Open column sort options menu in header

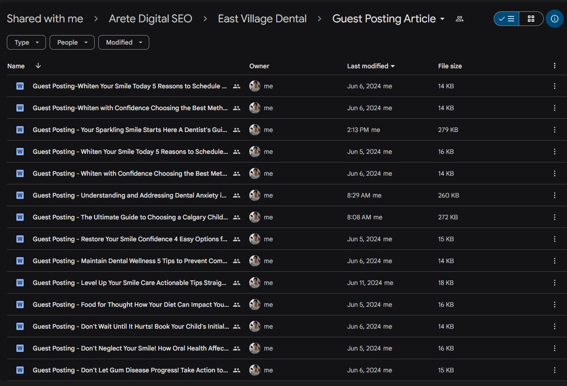click(554, 66)
